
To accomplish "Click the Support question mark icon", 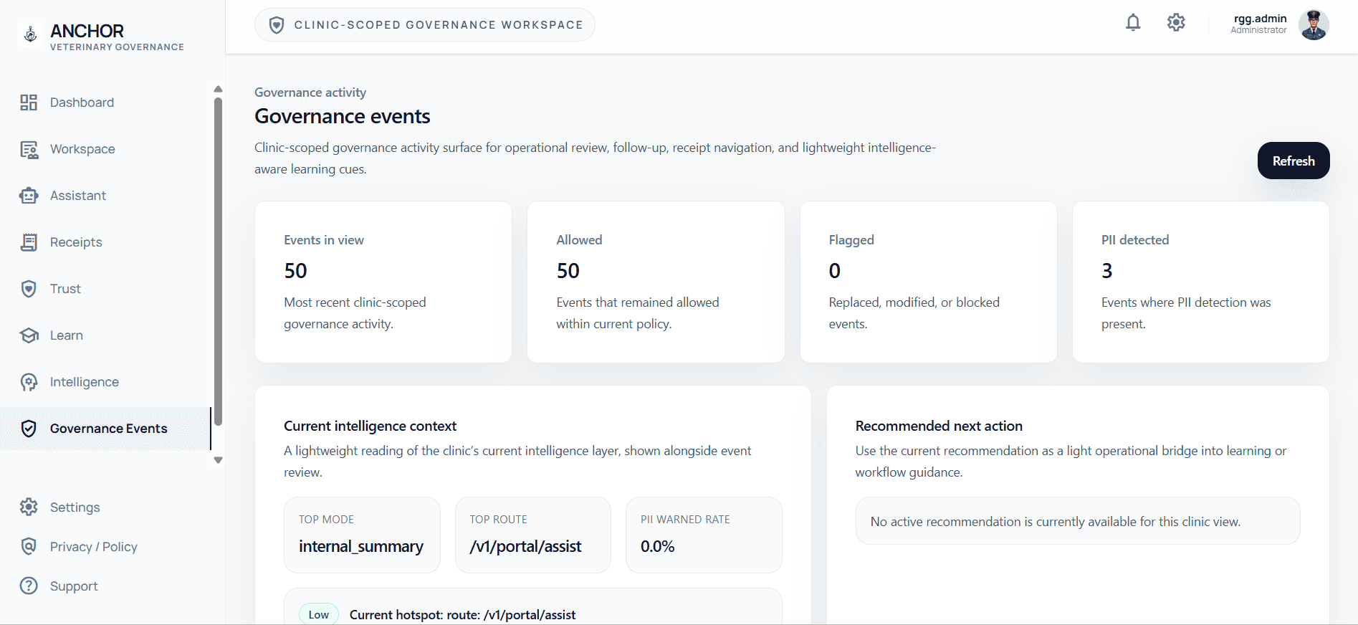I will click(x=29, y=586).
